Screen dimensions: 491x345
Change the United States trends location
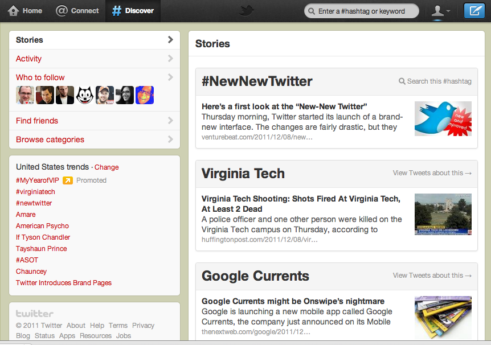click(107, 167)
